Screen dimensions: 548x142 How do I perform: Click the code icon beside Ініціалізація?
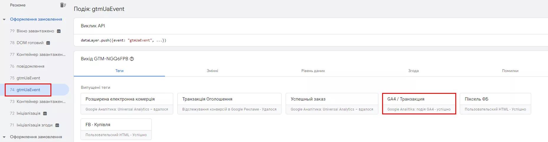pos(45,113)
